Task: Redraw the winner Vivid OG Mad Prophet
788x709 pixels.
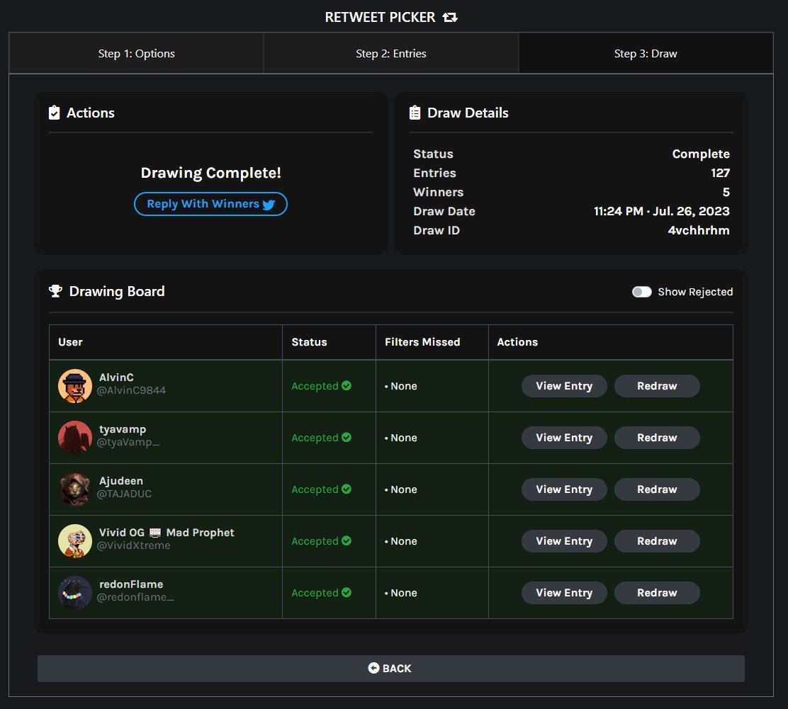Action: [x=657, y=540]
